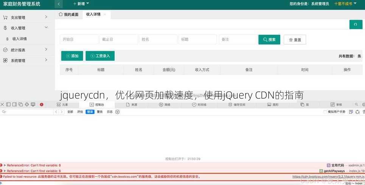Expand ReferenceError from getAllPayways
This screenshot has height=185, width=365.
coord(5,171)
